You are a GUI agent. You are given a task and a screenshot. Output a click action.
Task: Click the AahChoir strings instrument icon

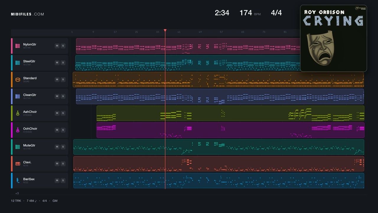click(18, 113)
